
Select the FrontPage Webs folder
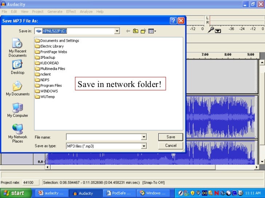tap(51, 52)
